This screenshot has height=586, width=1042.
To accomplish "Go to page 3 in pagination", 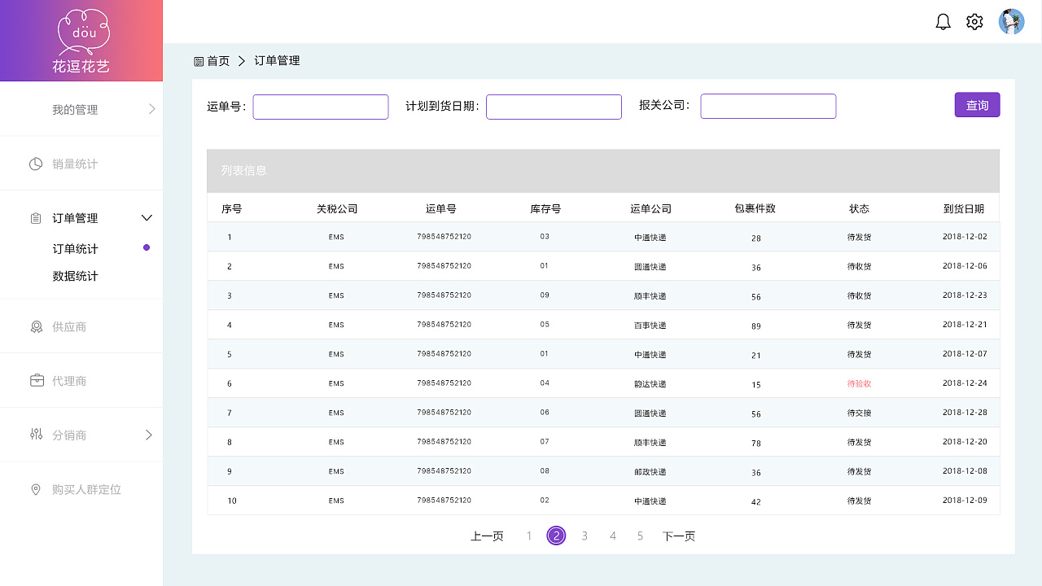I will coord(584,536).
